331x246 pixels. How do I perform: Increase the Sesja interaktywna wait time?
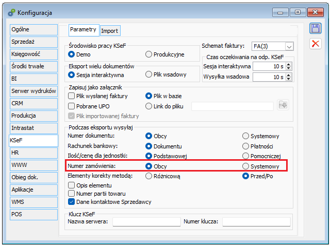288,64
